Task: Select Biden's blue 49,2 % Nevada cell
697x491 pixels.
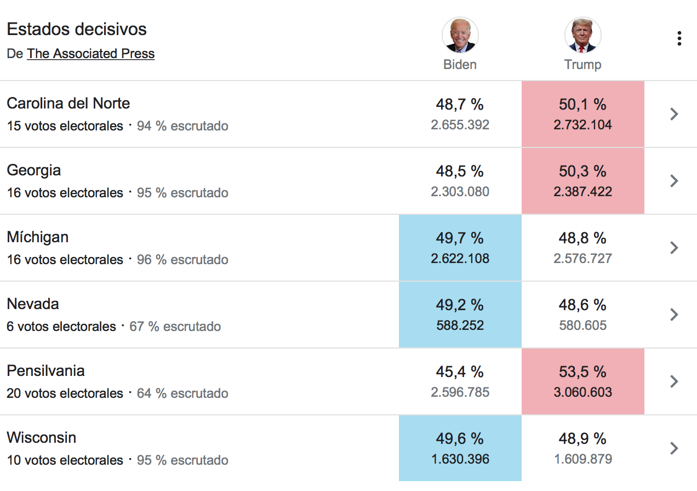Action: point(460,315)
